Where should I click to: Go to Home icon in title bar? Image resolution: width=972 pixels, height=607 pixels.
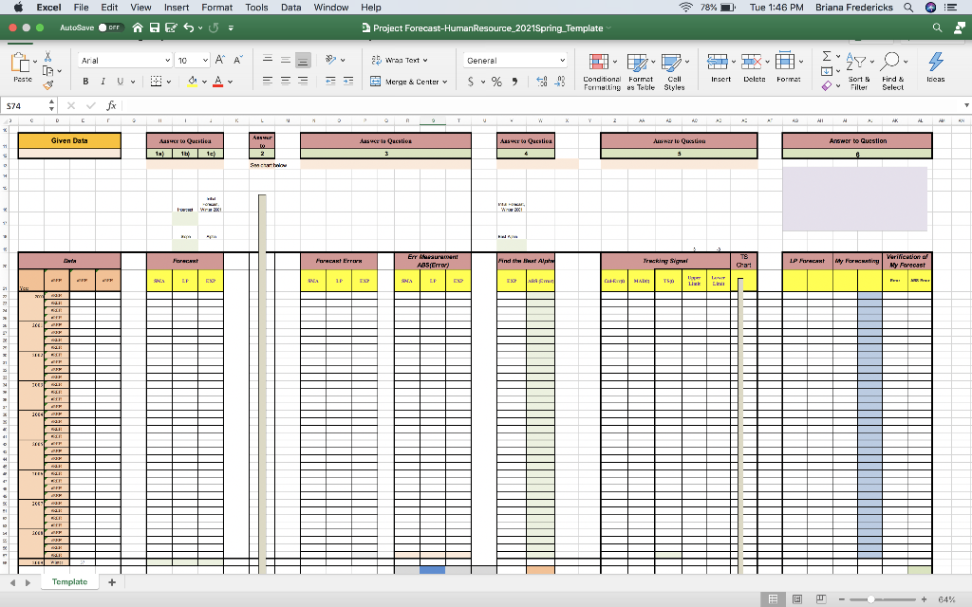click(x=138, y=28)
